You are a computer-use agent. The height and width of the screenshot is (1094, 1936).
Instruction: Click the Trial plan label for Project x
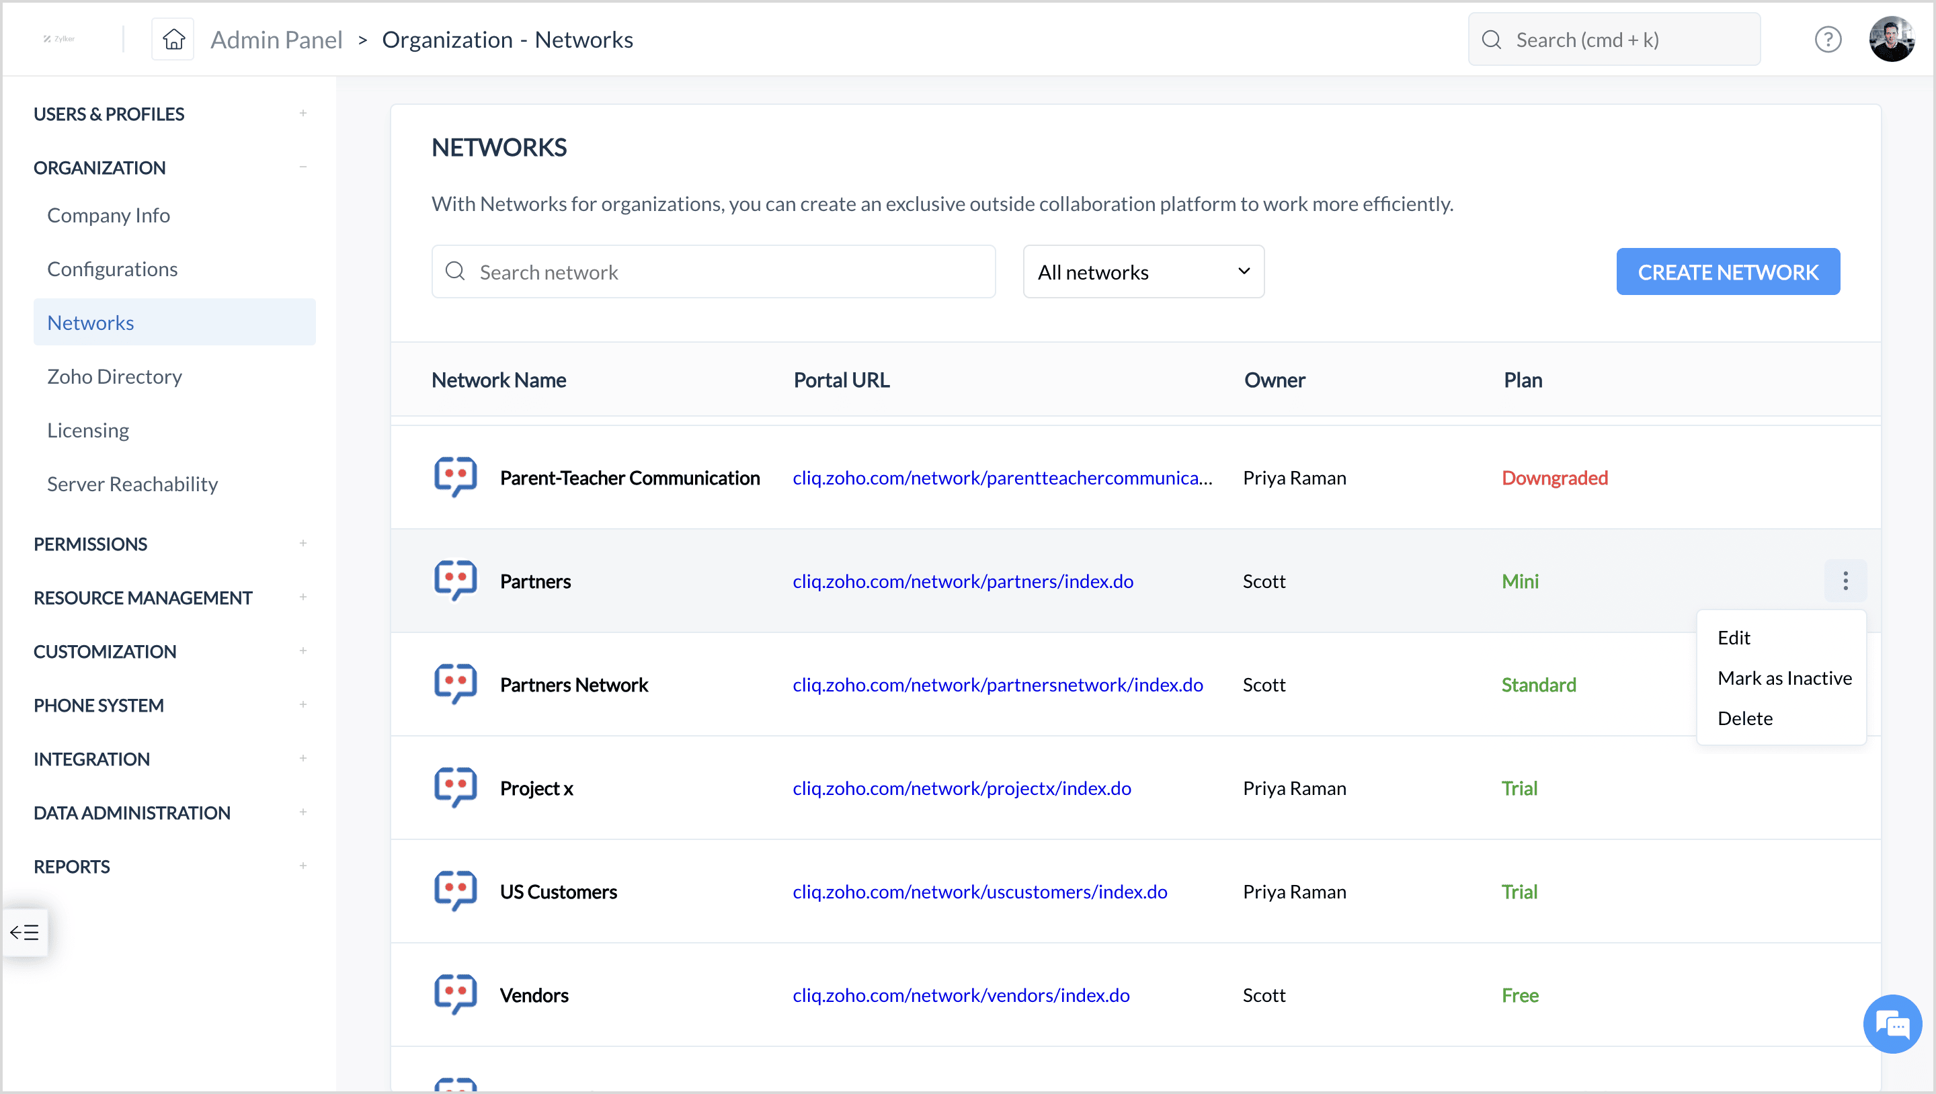coord(1519,788)
